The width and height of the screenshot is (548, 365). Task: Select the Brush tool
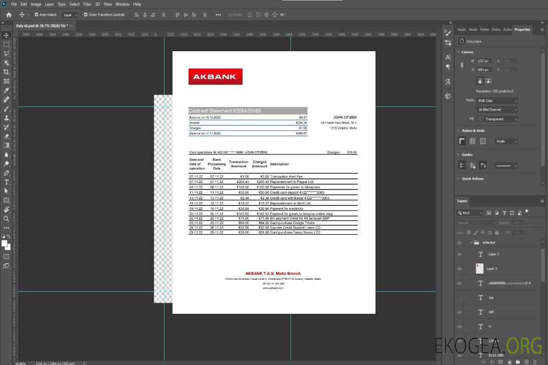(6, 108)
